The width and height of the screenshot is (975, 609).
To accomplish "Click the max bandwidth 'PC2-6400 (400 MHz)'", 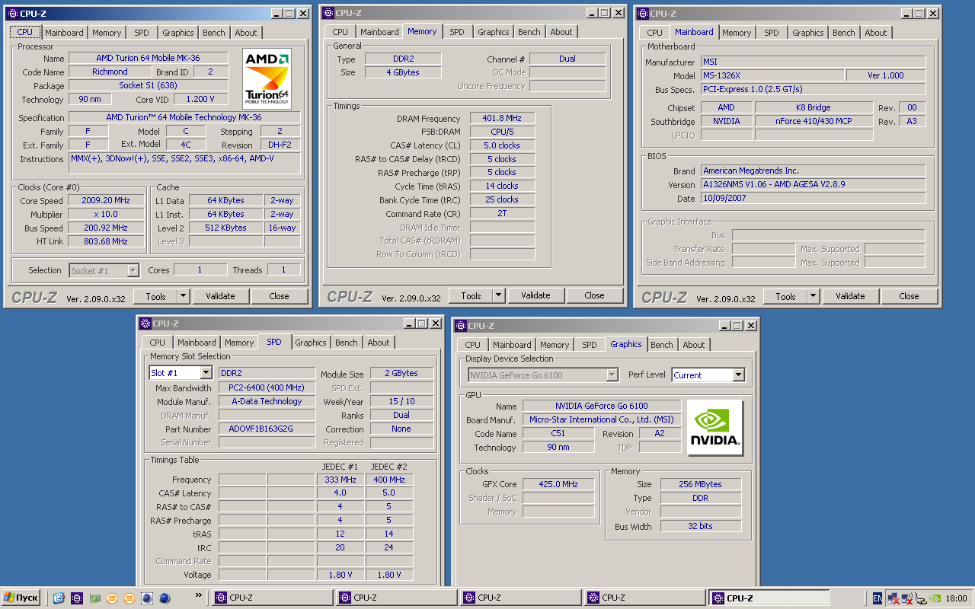I will (x=267, y=387).
